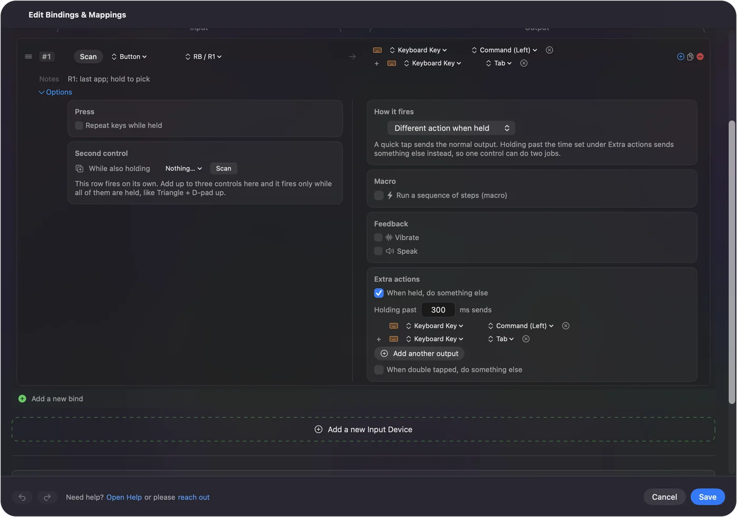Click the undo arrow icon

click(x=22, y=497)
